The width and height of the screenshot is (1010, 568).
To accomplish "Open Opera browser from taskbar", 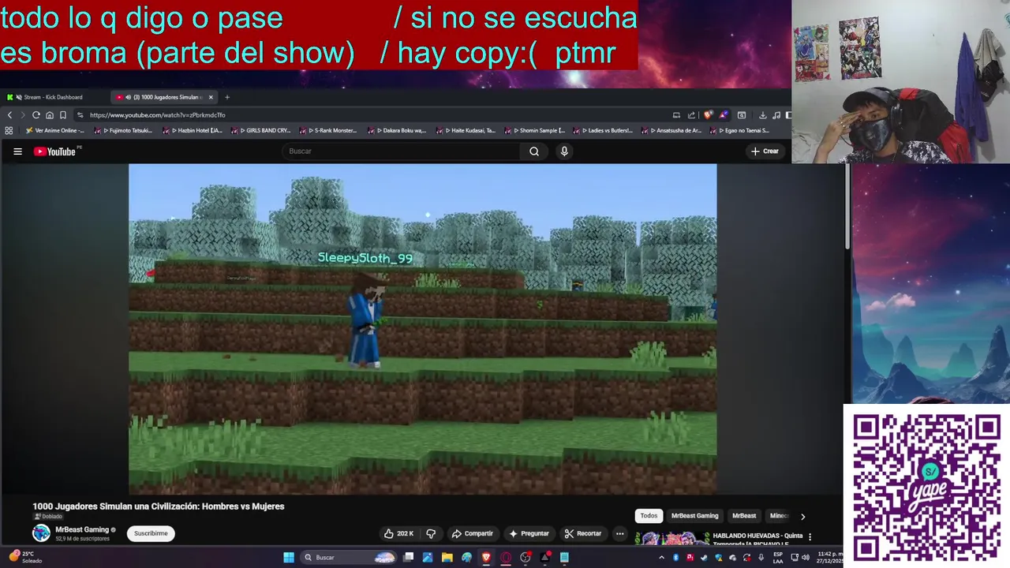I will 506,558.
